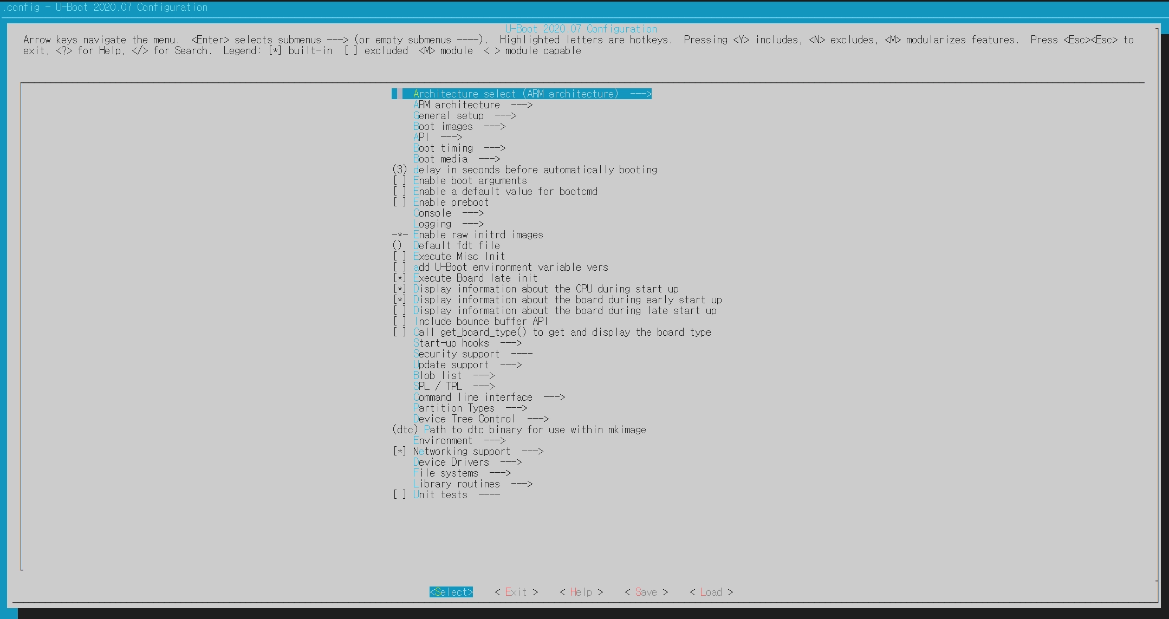The width and height of the screenshot is (1169, 619).
Task: Expand the File systems submenu
Action: pos(462,473)
